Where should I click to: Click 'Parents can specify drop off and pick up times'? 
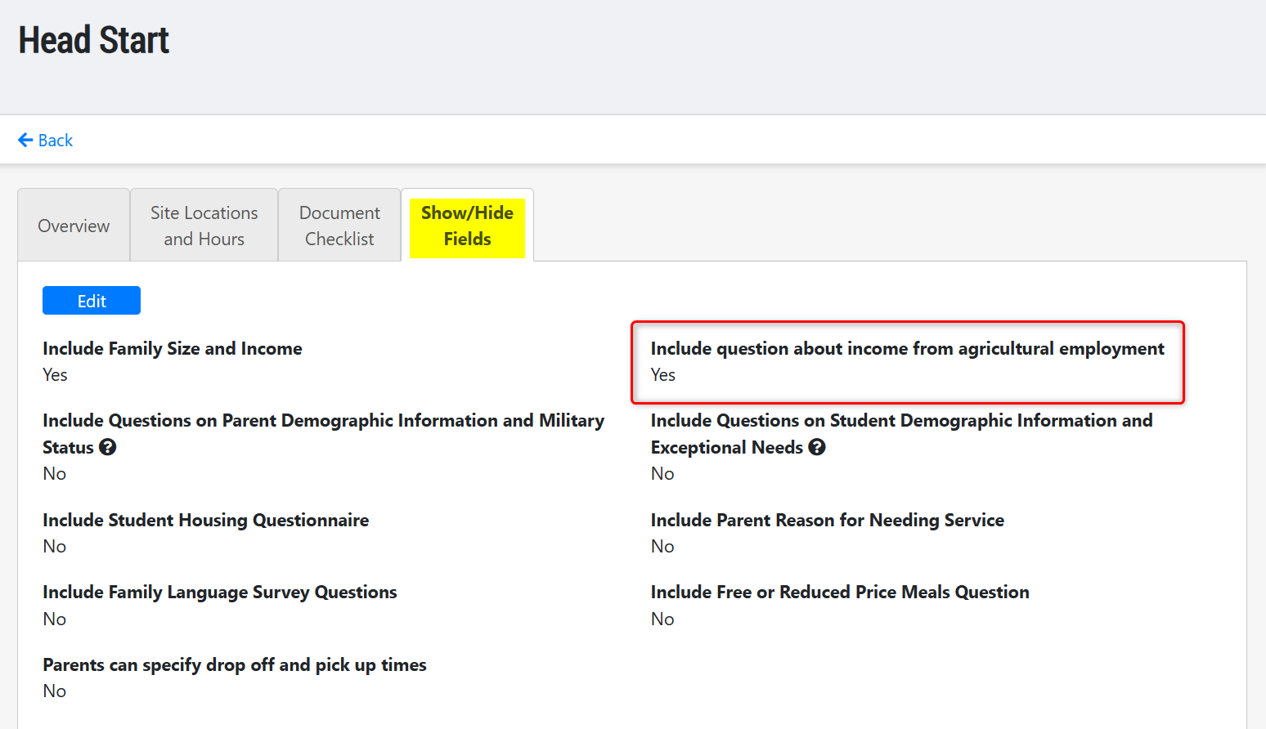[235, 664]
